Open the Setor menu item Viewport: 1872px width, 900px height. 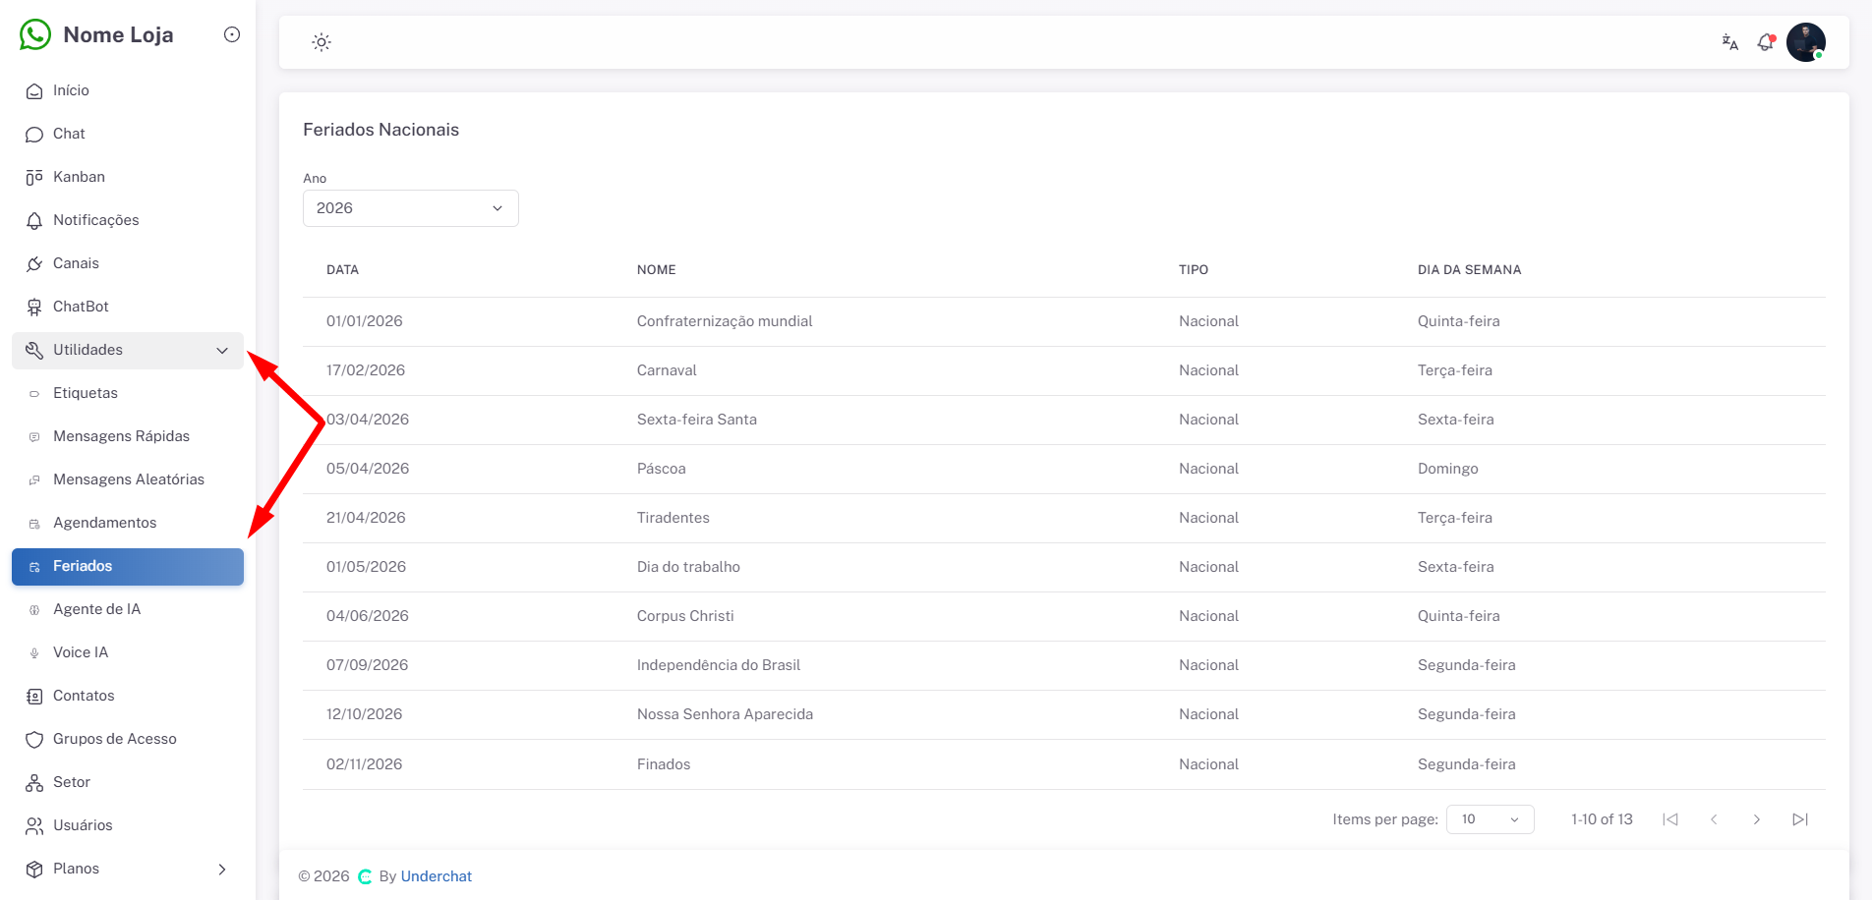pyautogui.click(x=128, y=782)
